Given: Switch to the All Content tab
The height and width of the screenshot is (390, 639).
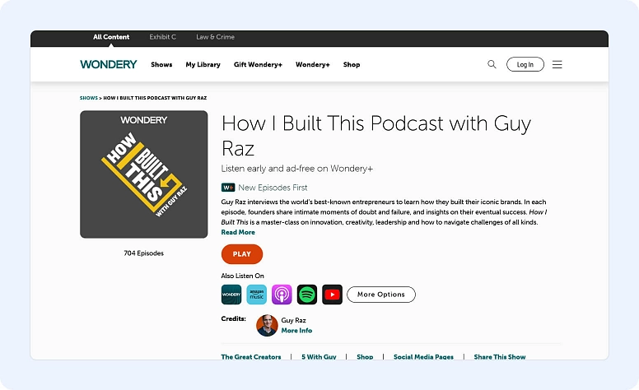Looking at the screenshot, I should tap(111, 37).
